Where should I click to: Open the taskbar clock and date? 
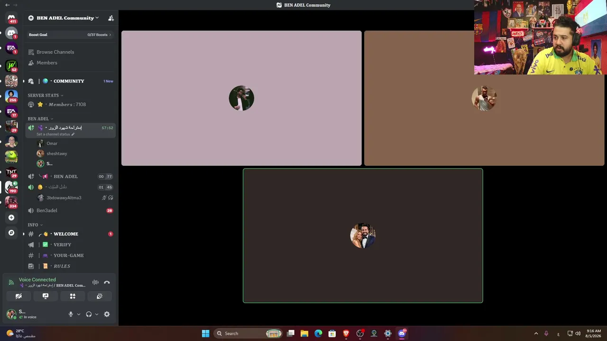(x=594, y=333)
